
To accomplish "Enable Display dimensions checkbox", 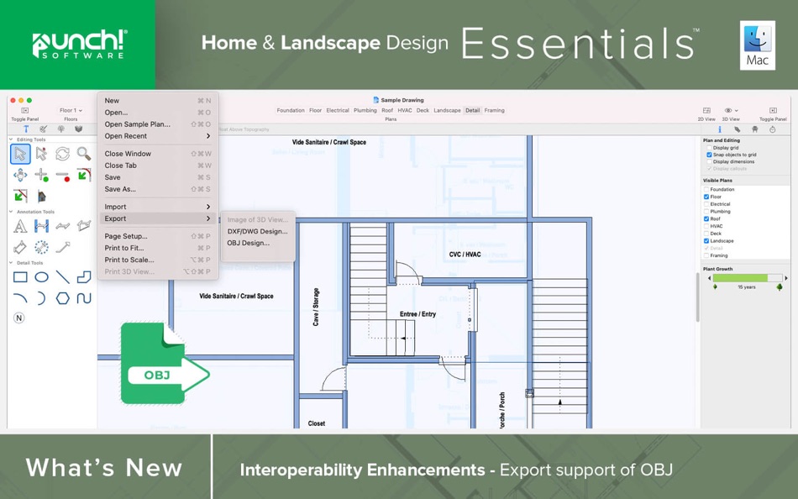I will 709,162.
